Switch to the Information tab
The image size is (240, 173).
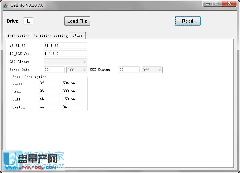coord(19,36)
